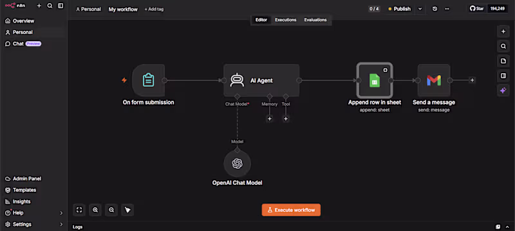Open workflow history clock icon
Viewport: 515px width, 231px height.
pos(435,9)
